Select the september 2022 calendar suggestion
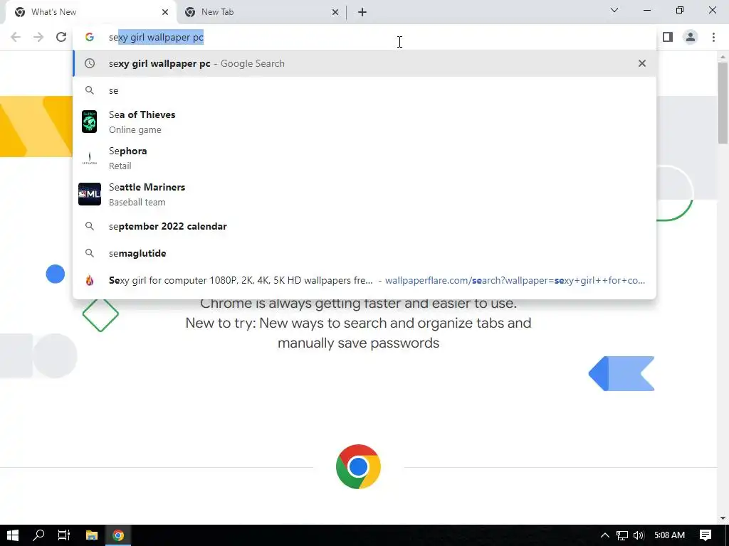The height and width of the screenshot is (546, 729). click(364, 226)
